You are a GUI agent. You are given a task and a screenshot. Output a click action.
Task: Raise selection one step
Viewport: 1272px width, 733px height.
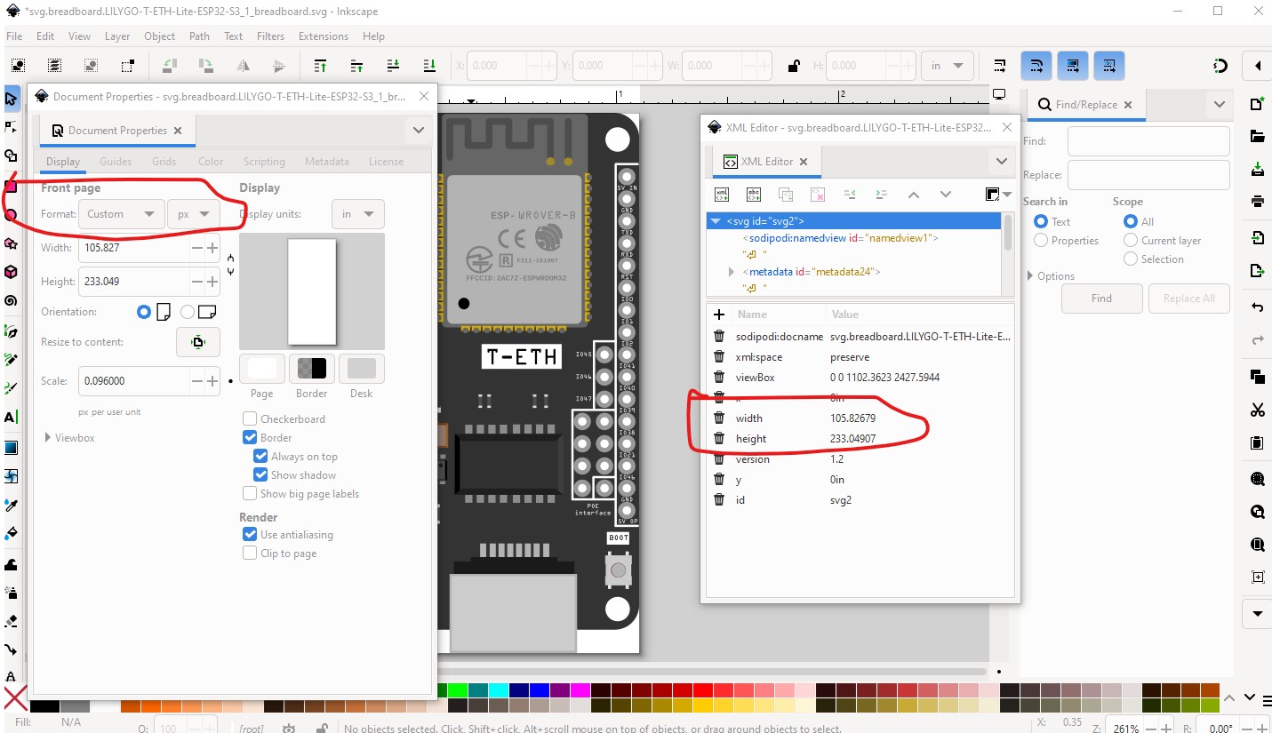point(357,65)
